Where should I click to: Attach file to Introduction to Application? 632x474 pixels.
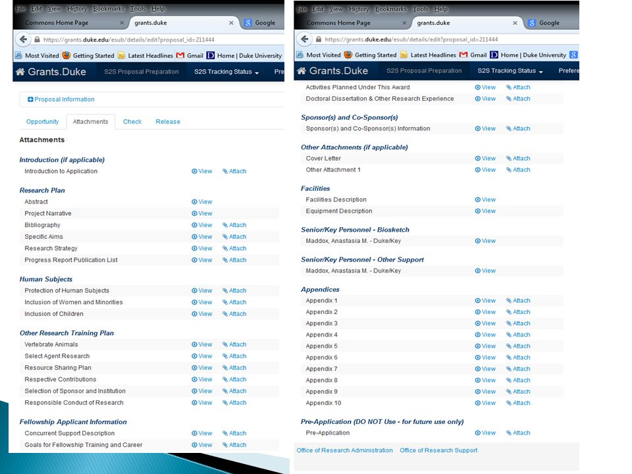click(234, 171)
